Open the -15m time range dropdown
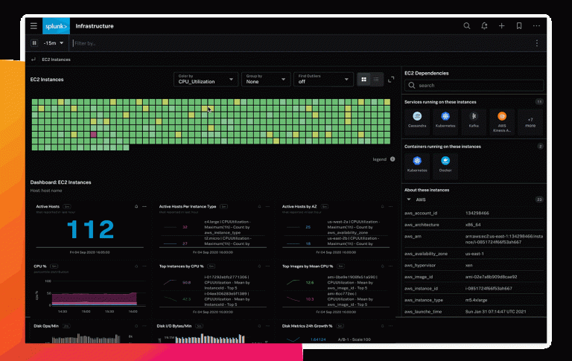Viewport: 572px width, 361px height. 54,43
